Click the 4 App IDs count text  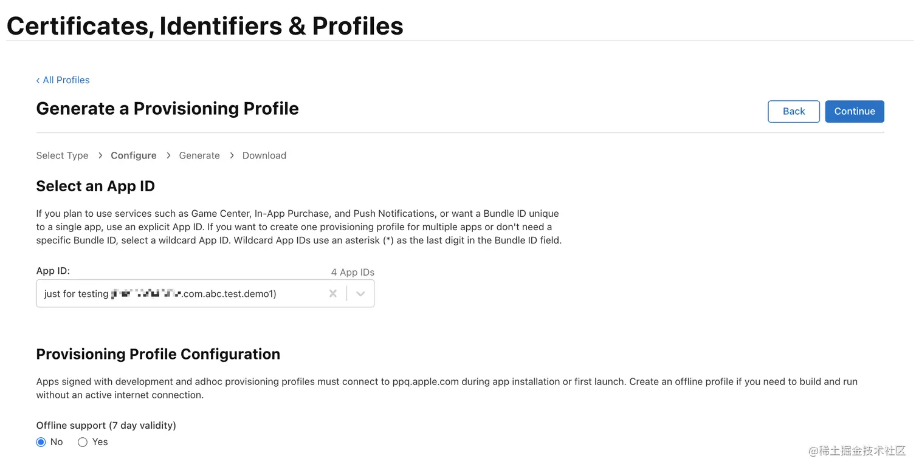click(353, 272)
